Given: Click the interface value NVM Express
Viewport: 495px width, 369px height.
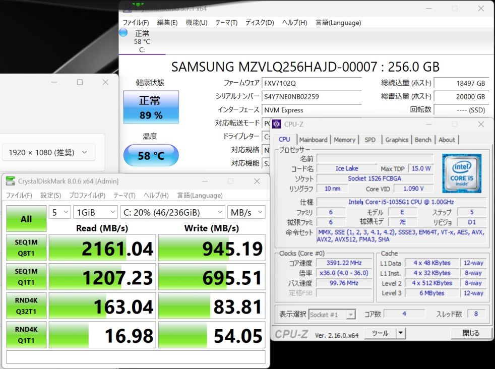Looking at the screenshot, I should pyautogui.click(x=312, y=110).
